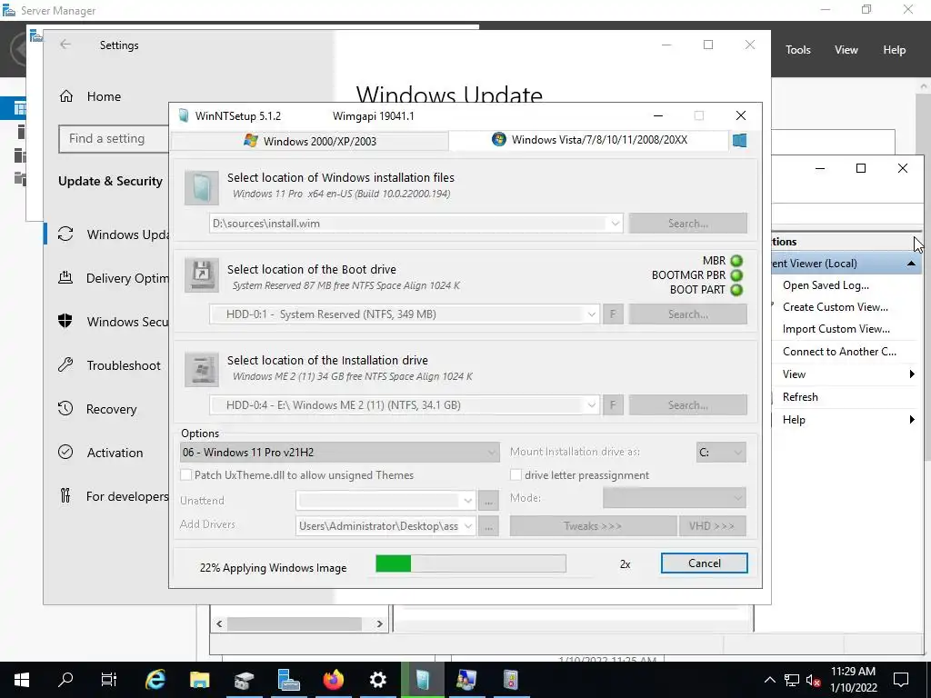Open Task View from the taskbar

click(x=109, y=680)
